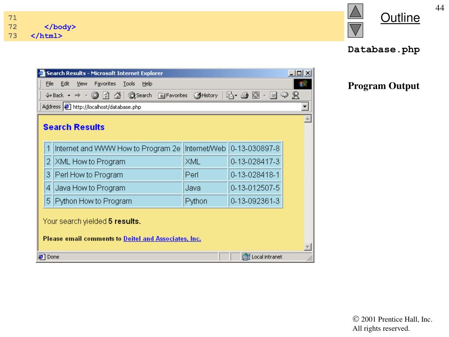This screenshot has width=449, height=337.
Task: Click ISBN 0-13-028417-3 cell
Action: (x=255, y=161)
